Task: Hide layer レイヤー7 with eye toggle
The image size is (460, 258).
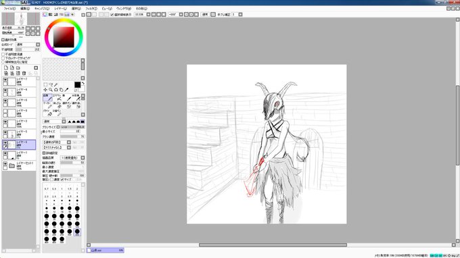Action: [x=5, y=80]
